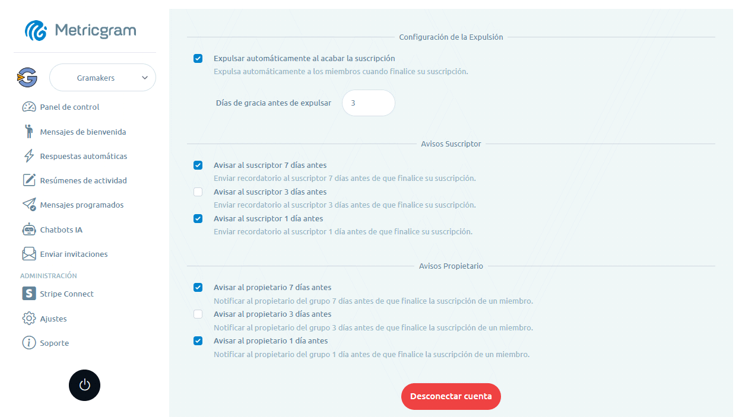Click the Desconectar cuenta button
The width and height of the screenshot is (742, 417).
(x=451, y=396)
